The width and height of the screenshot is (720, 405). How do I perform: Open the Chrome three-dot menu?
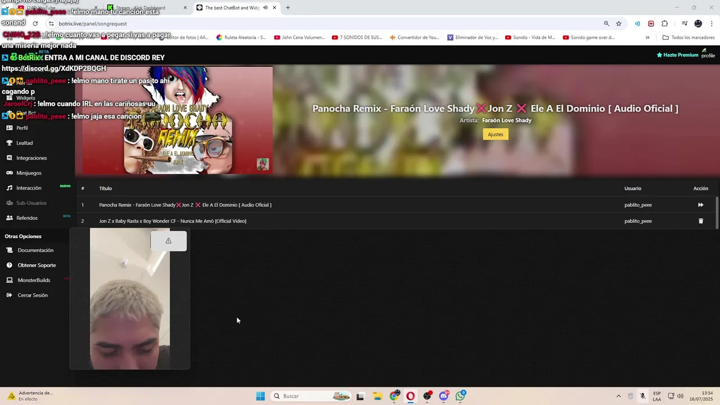(x=712, y=24)
